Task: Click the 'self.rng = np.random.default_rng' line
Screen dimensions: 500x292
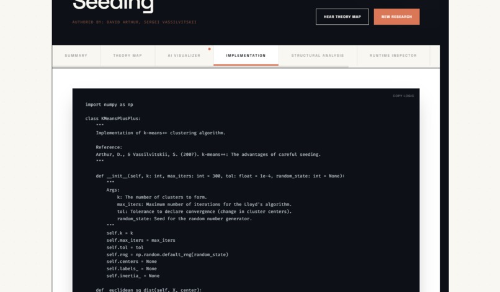Action: [x=167, y=254]
